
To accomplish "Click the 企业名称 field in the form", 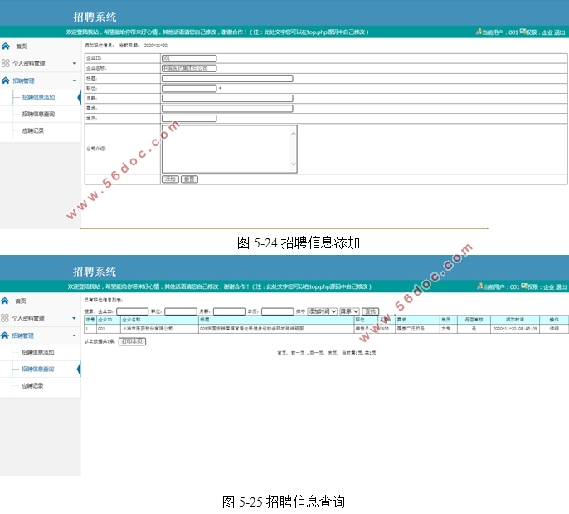I will (189, 68).
